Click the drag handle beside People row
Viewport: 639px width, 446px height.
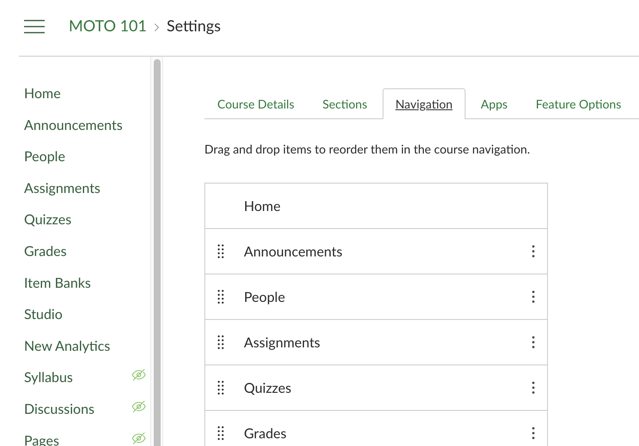(221, 297)
